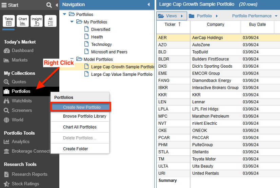280x188 pixels.
Task: Select the Chart view icon
Action: (x=23, y=21)
